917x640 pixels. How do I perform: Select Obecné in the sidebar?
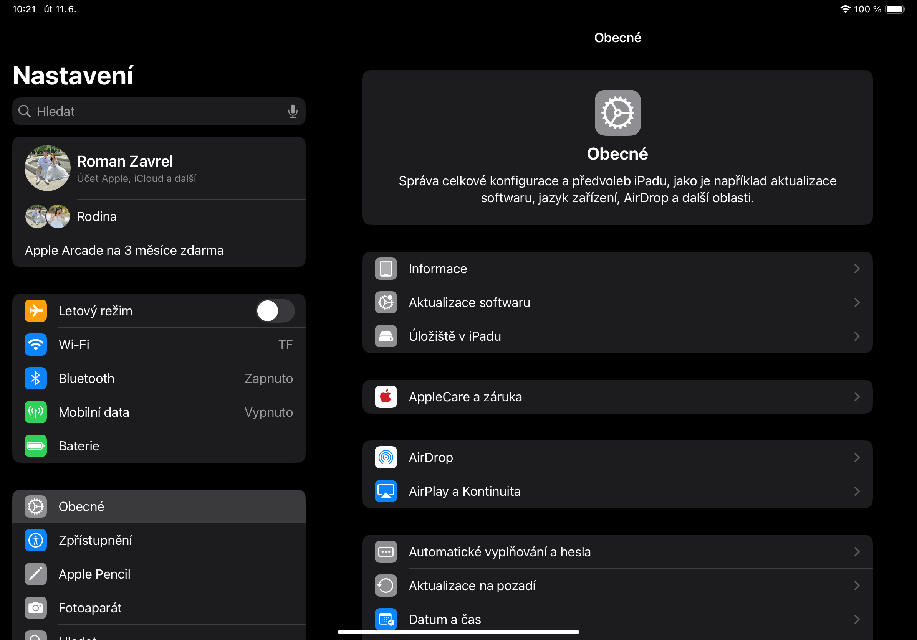[159, 506]
